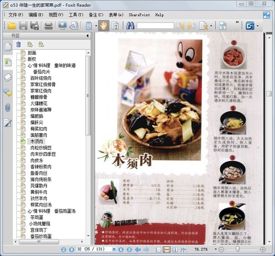
Task: Open the 文件(F) menu
Action: (16, 15)
